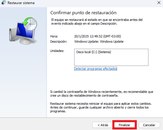Click the Windows Update description text
This screenshot has width=163, height=130.
pos(99,41)
